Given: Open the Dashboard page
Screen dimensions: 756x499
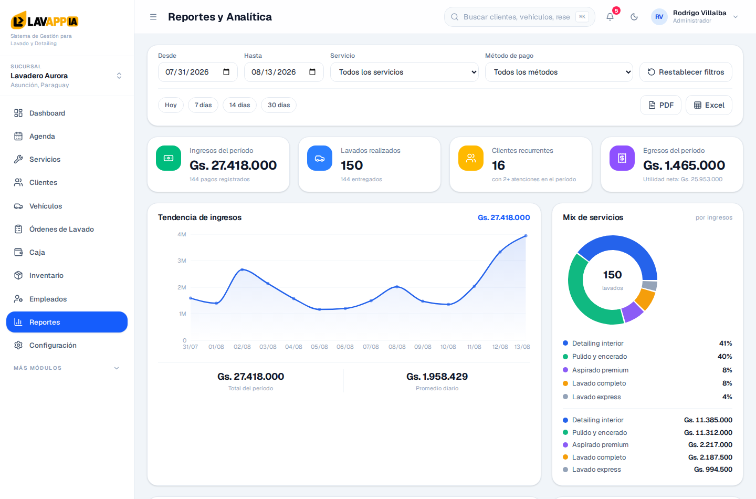Looking at the screenshot, I should (67, 113).
